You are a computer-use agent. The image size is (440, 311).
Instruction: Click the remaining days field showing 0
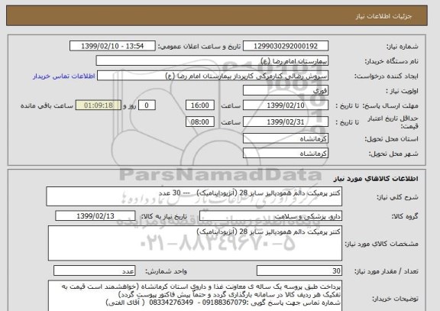click(147, 105)
